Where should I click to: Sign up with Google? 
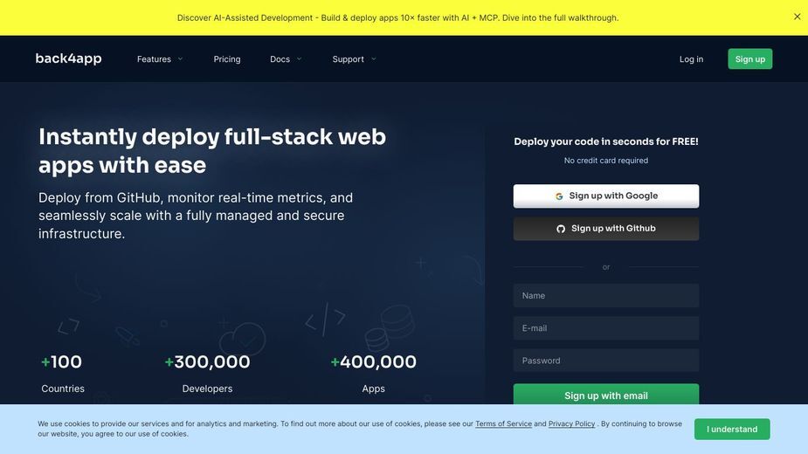pos(606,196)
